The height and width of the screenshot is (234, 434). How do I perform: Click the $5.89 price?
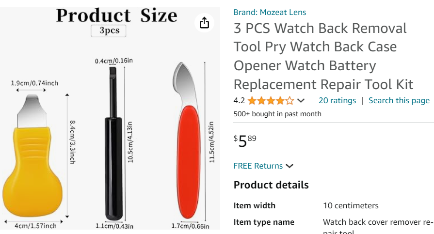pos(245,141)
